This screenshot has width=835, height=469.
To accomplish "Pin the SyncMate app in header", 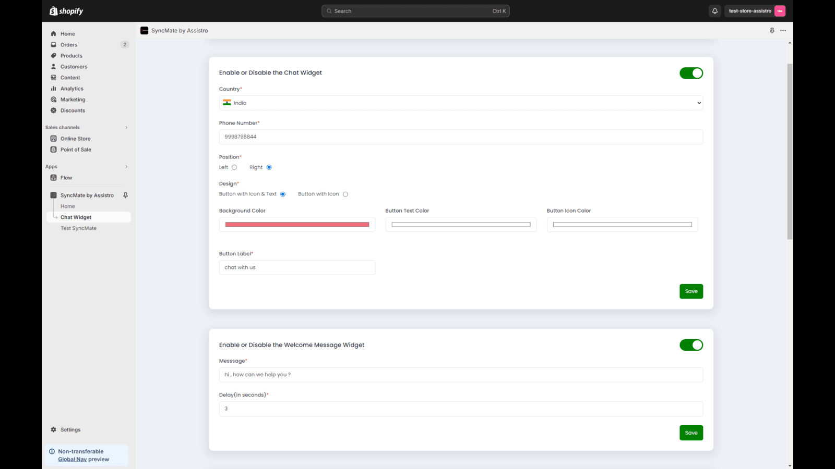I will point(772,31).
